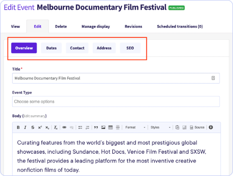Insert a link using the link icon
This screenshot has width=233, height=176.
point(64,127)
